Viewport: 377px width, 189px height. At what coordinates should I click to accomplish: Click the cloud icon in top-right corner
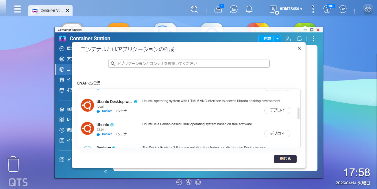(368, 10)
